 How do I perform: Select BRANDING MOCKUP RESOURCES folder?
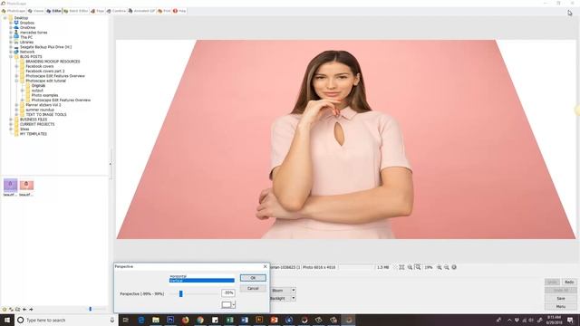[53, 62]
